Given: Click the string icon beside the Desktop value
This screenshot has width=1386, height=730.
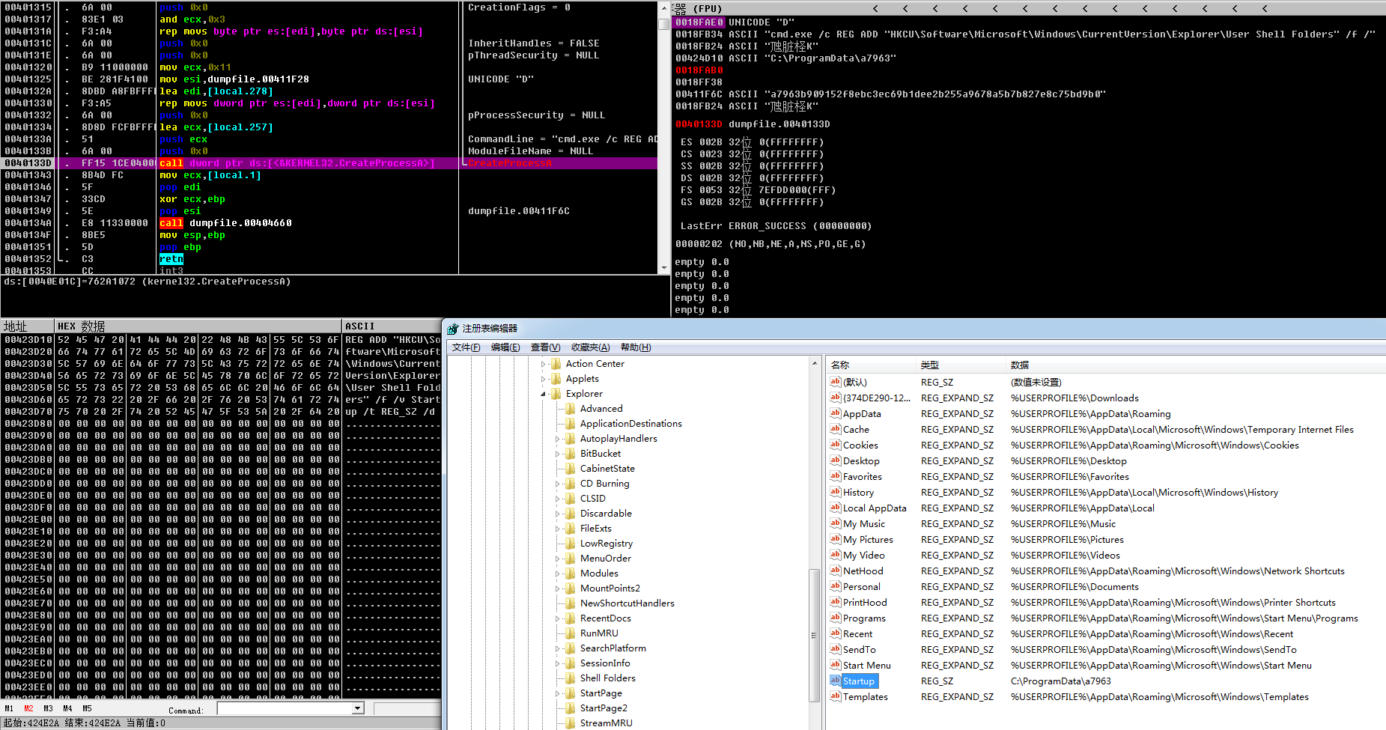Looking at the screenshot, I should pos(836,460).
